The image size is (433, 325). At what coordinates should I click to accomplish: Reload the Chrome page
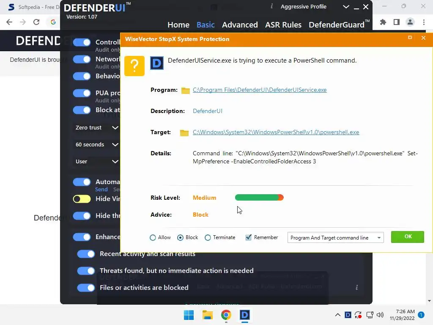(x=36, y=22)
